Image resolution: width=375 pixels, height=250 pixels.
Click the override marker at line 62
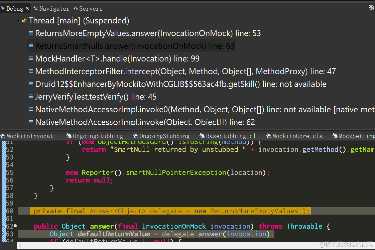4,226
